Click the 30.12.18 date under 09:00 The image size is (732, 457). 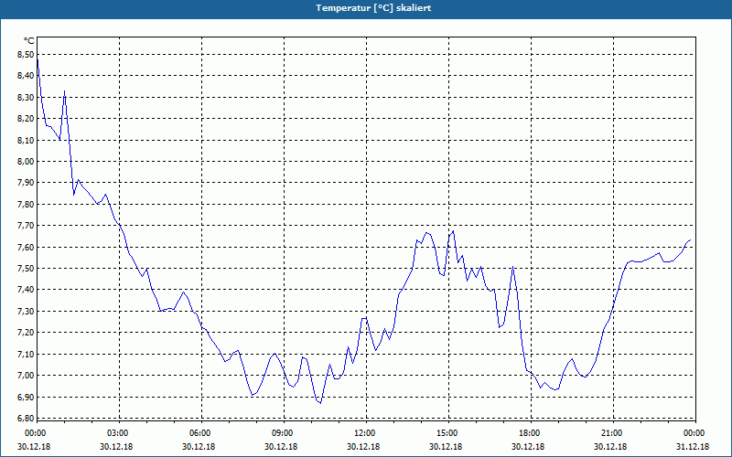tap(281, 446)
